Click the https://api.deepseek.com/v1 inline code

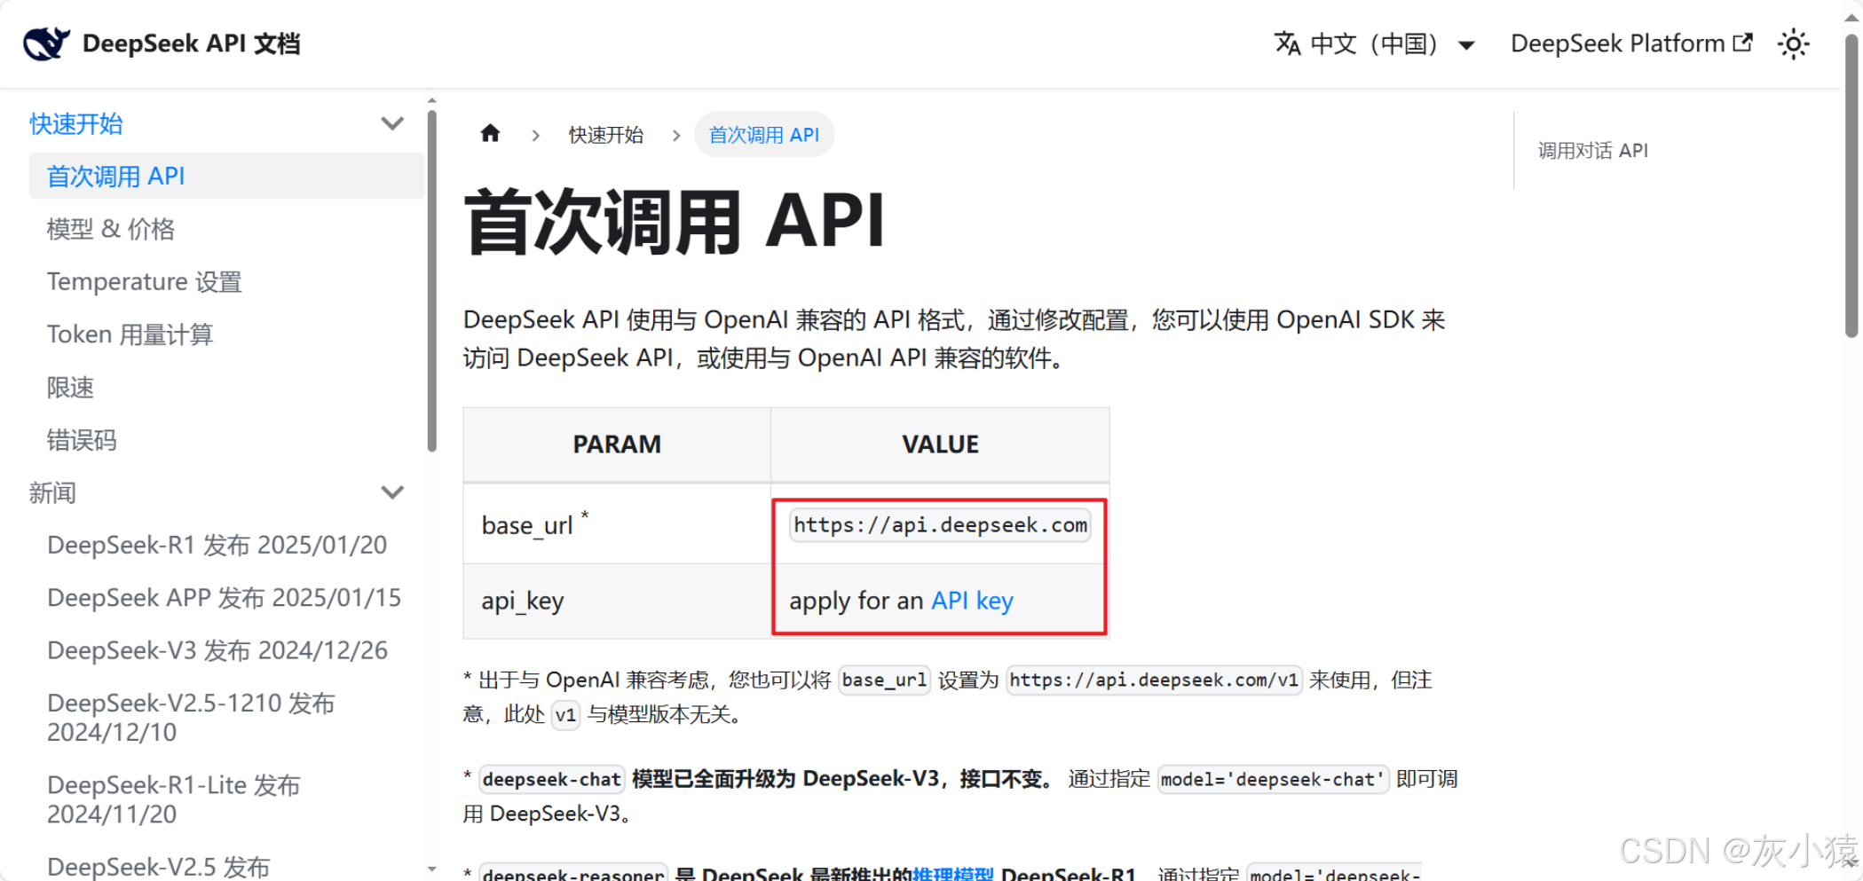pyautogui.click(x=1154, y=680)
